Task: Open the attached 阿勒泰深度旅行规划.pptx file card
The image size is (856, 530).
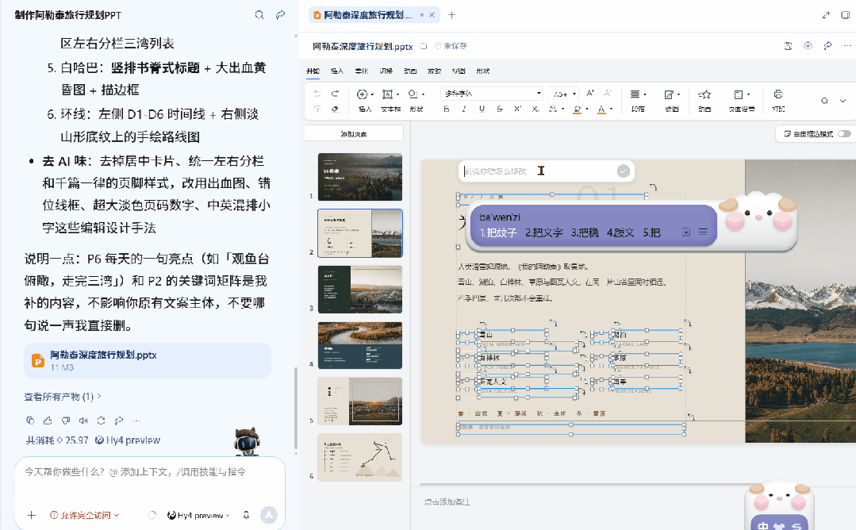Action: point(148,360)
